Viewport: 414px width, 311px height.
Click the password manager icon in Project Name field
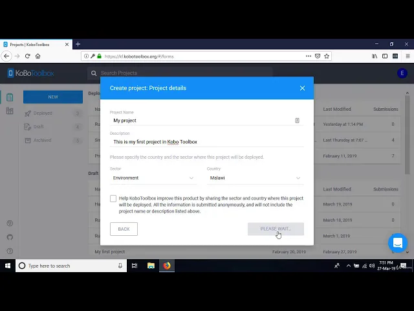[297, 121]
